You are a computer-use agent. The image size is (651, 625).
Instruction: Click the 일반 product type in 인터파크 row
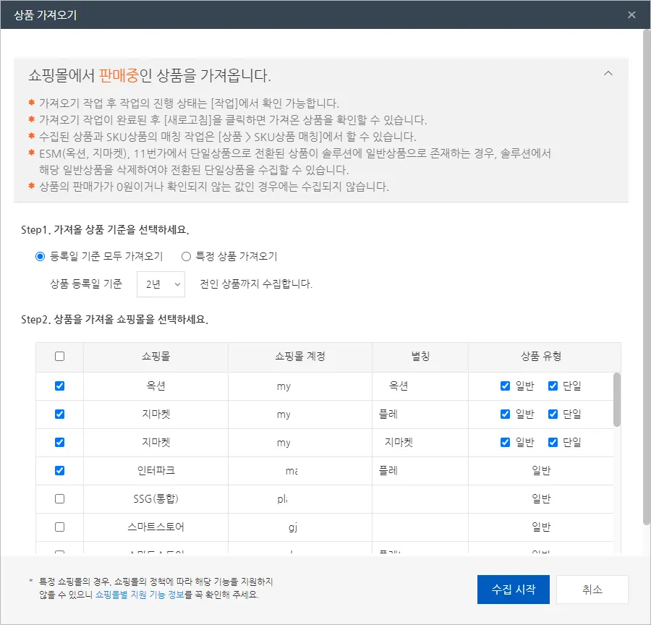541,470
